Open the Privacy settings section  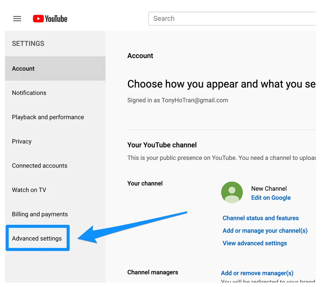tap(22, 141)
